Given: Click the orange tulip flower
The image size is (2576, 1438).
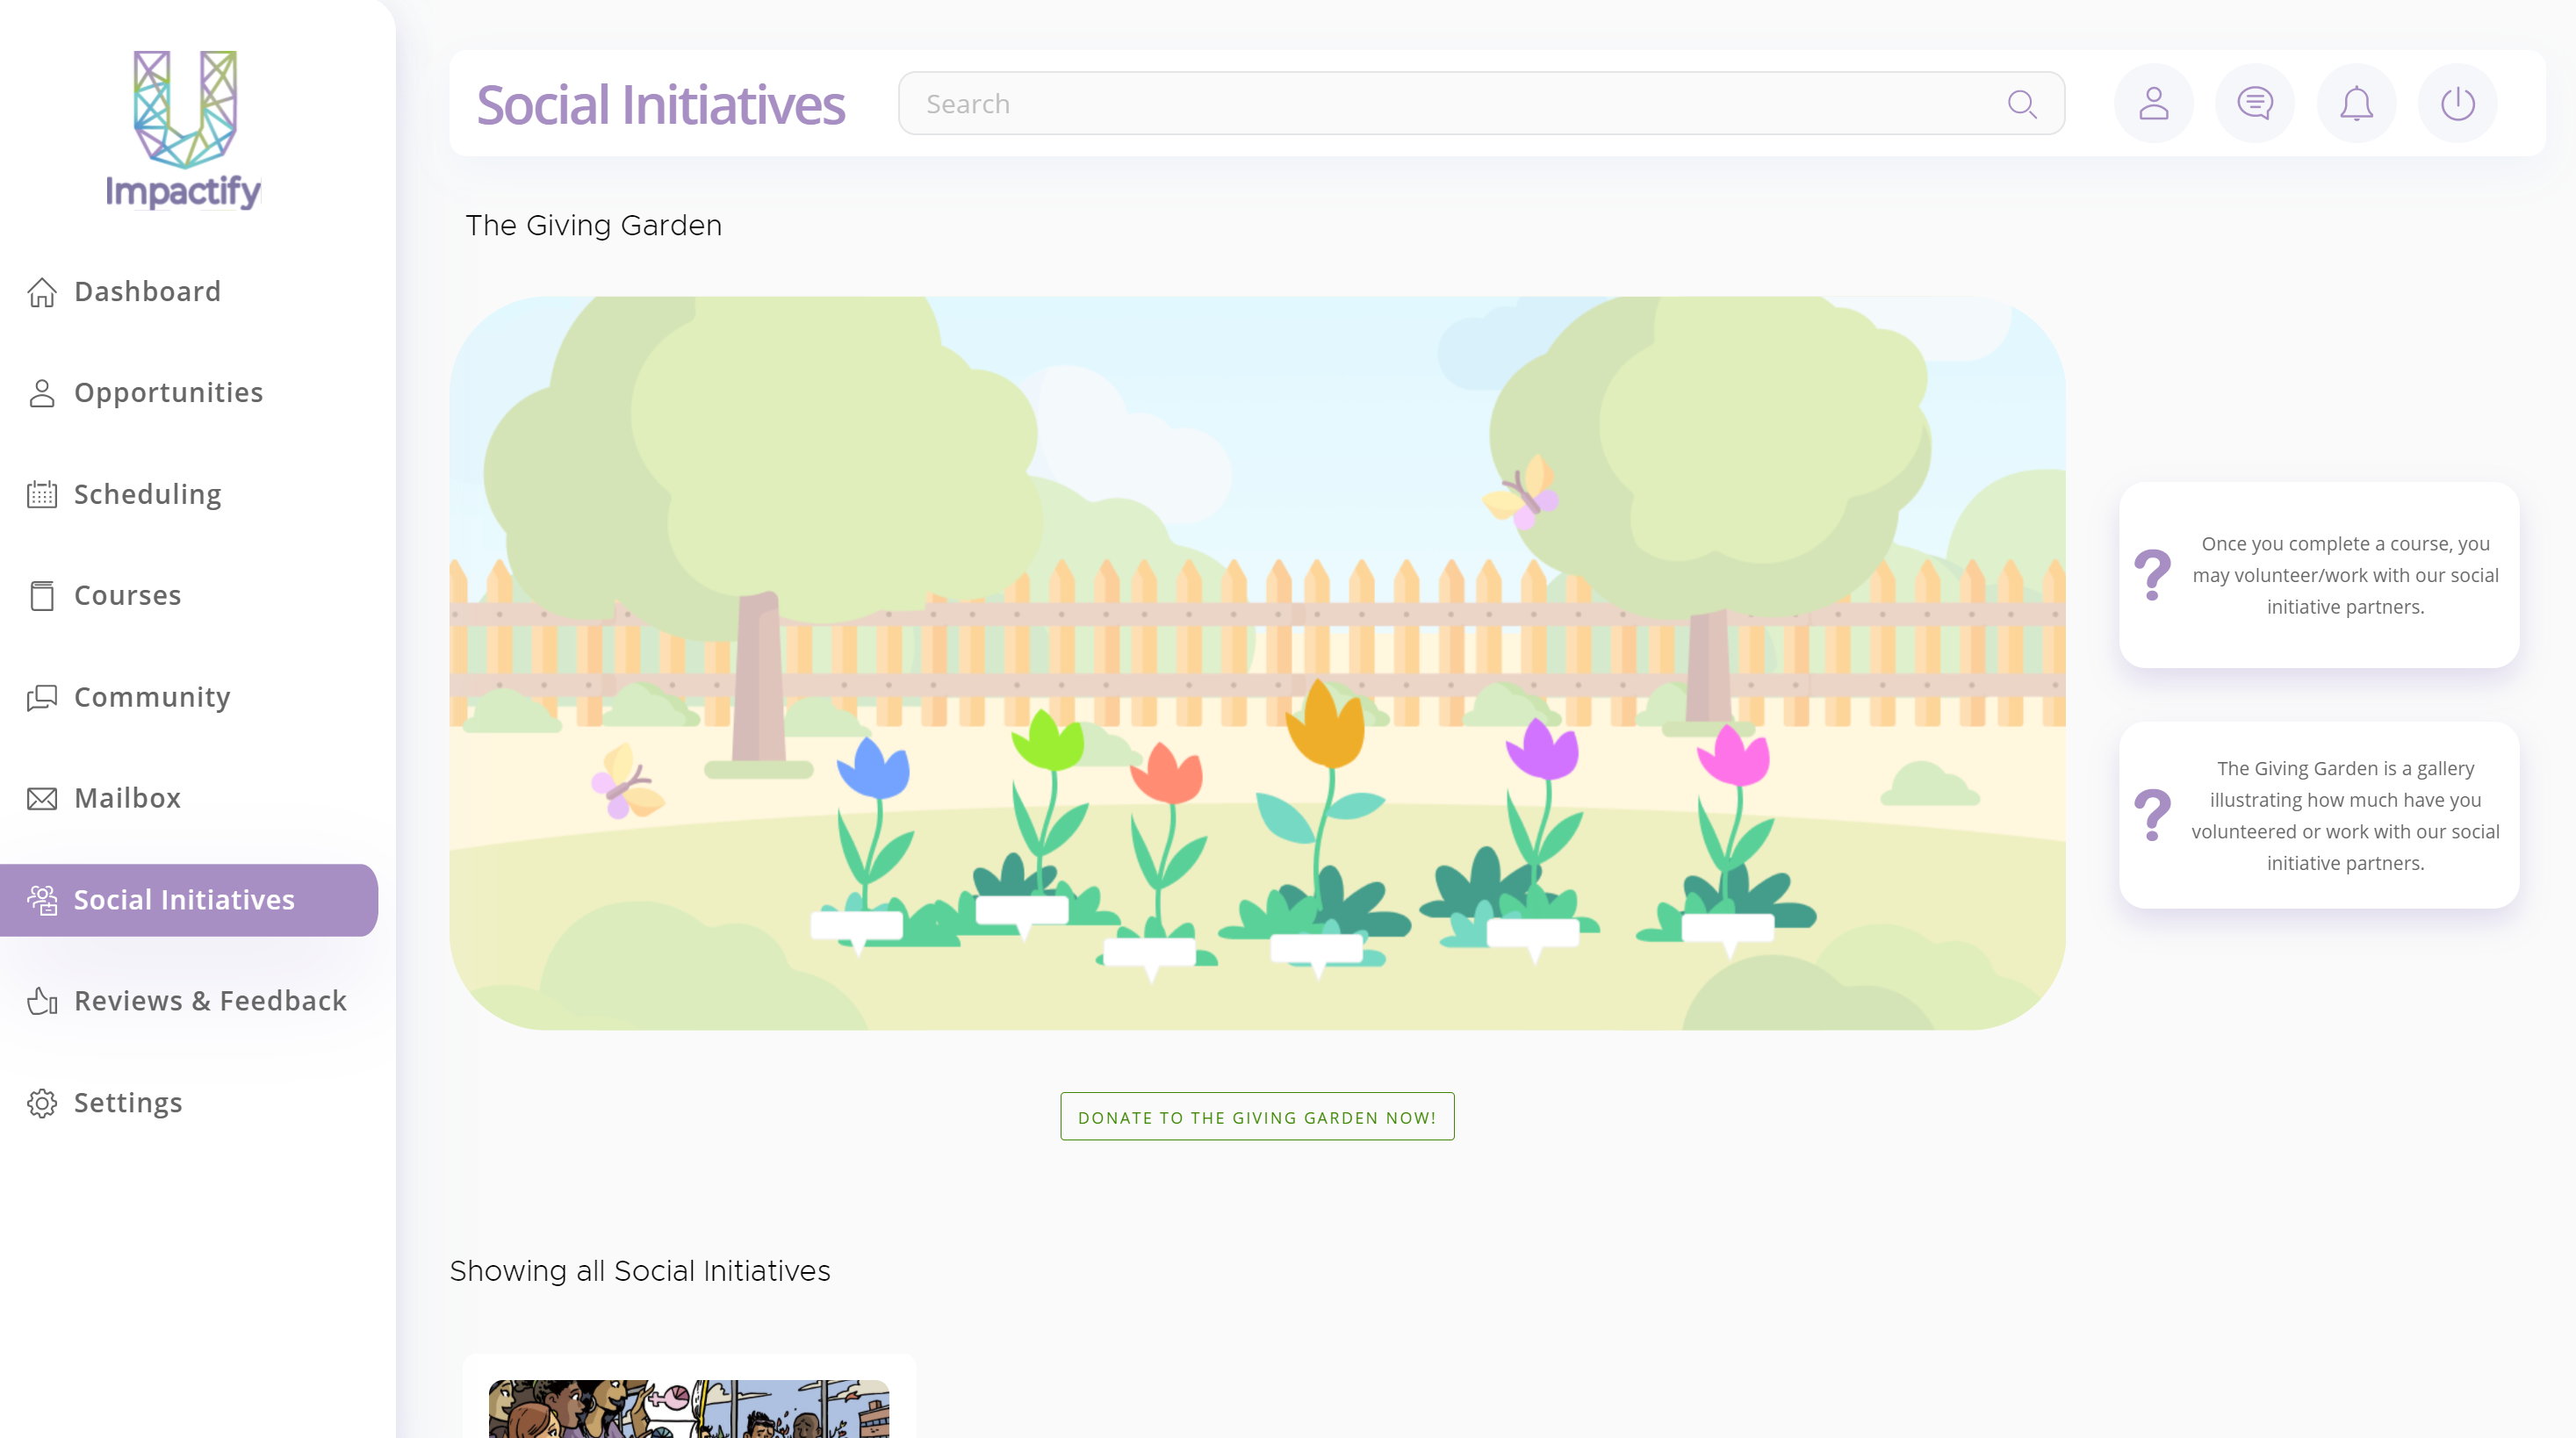Looking at the screenshot, I should point(1326,726).
